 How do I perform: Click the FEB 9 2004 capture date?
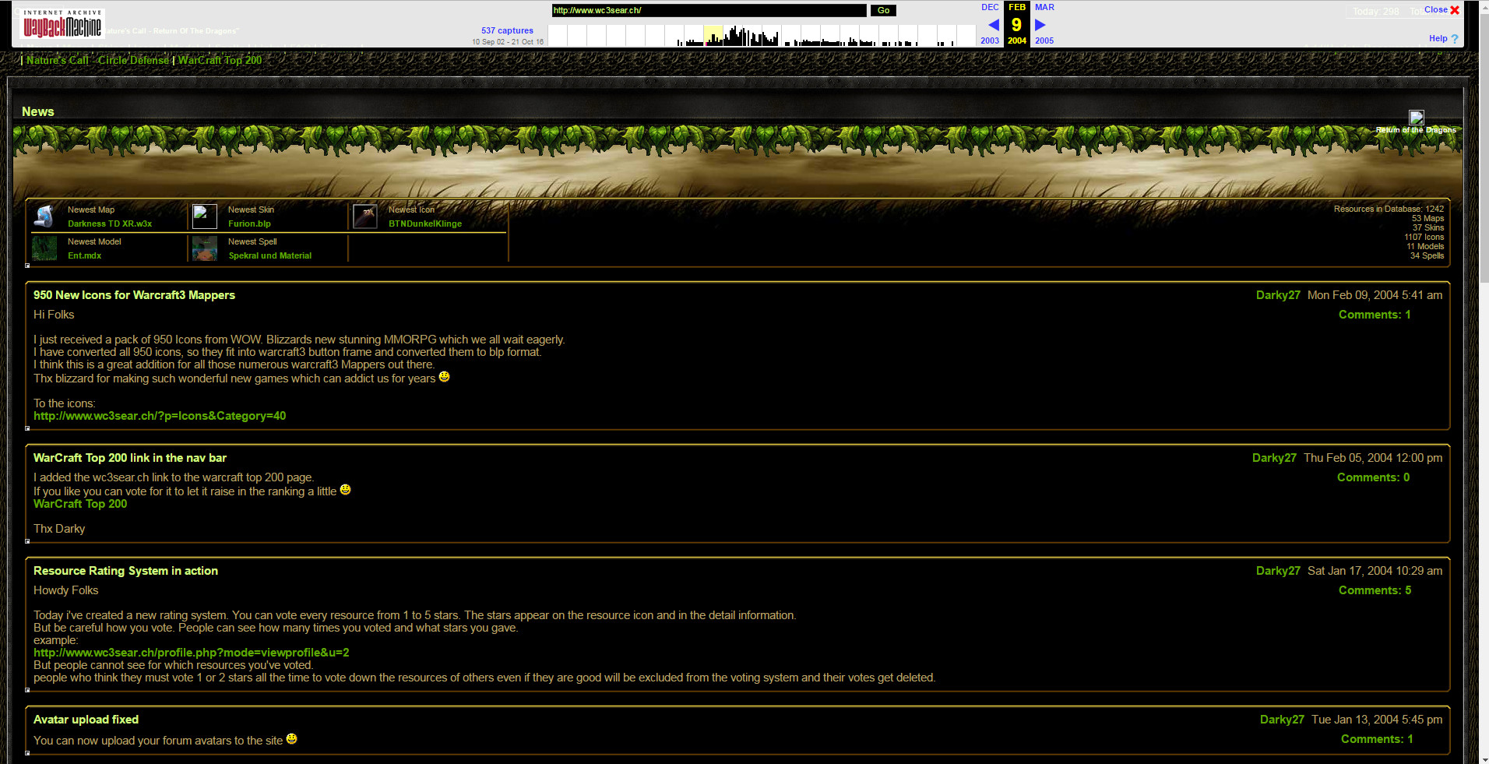[1017, 24]
